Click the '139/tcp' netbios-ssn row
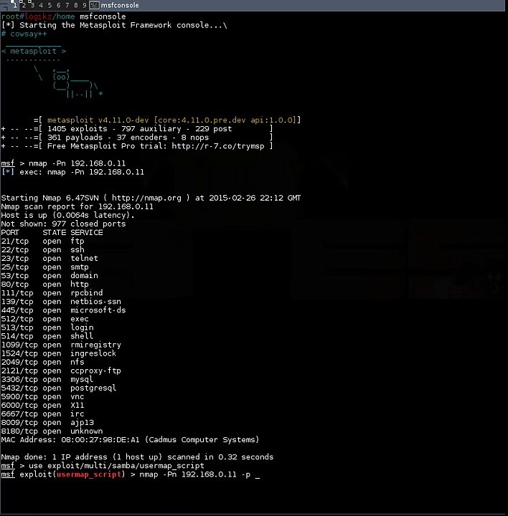Image resolution: width=508 pixels, height=516 pixels. [61, 302]
